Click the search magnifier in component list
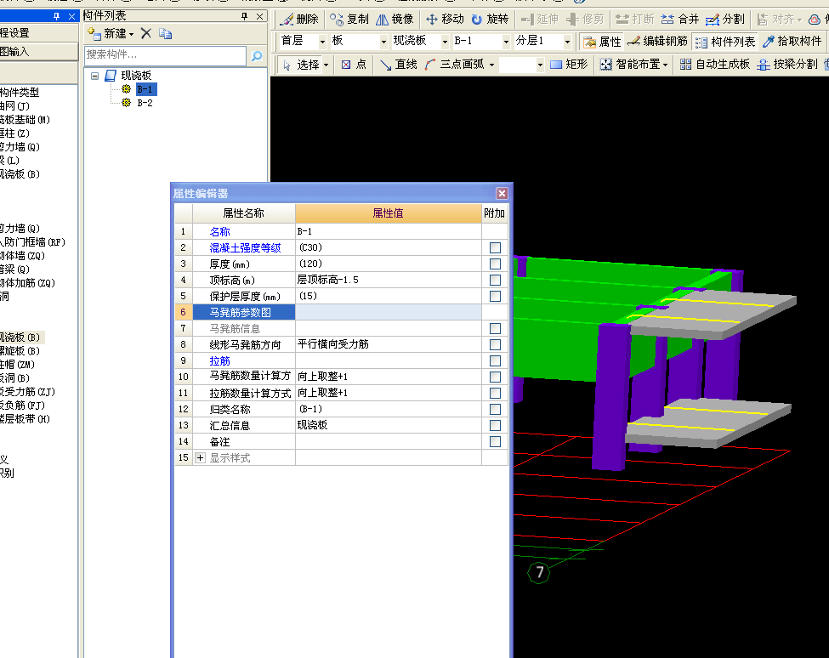This screenshot has height=658, width=829. [257, 55]
